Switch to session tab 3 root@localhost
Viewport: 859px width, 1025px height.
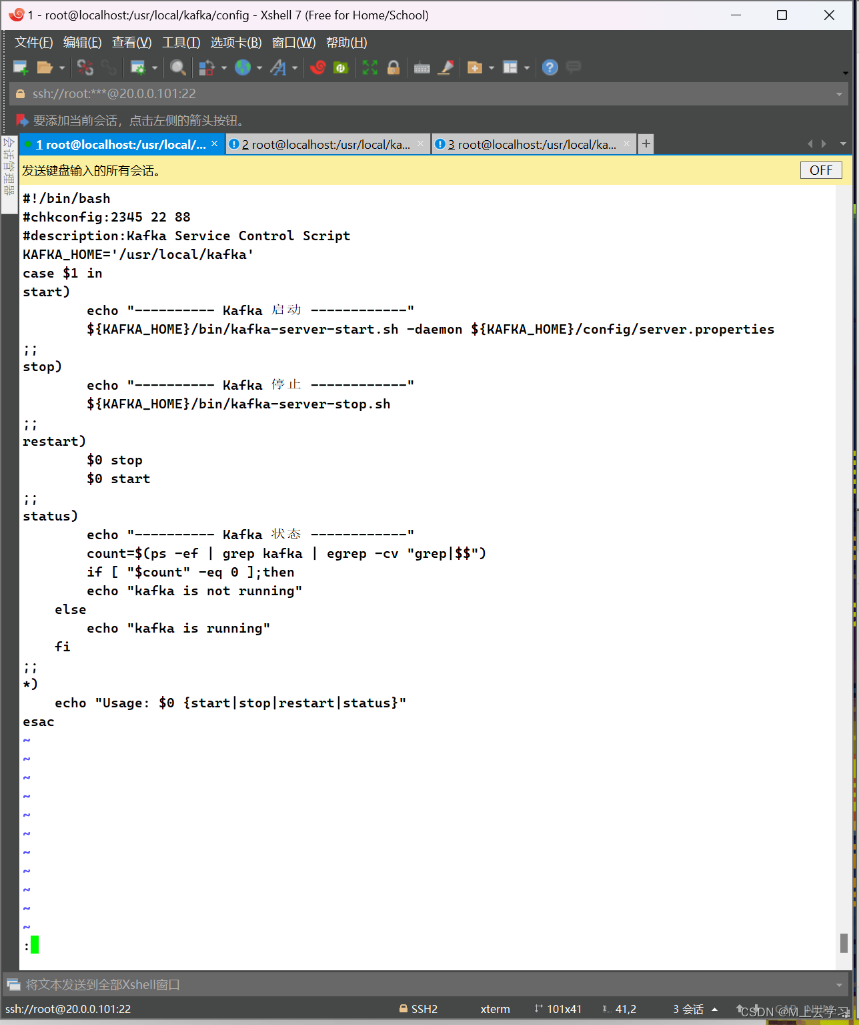[x=532, y=145]
